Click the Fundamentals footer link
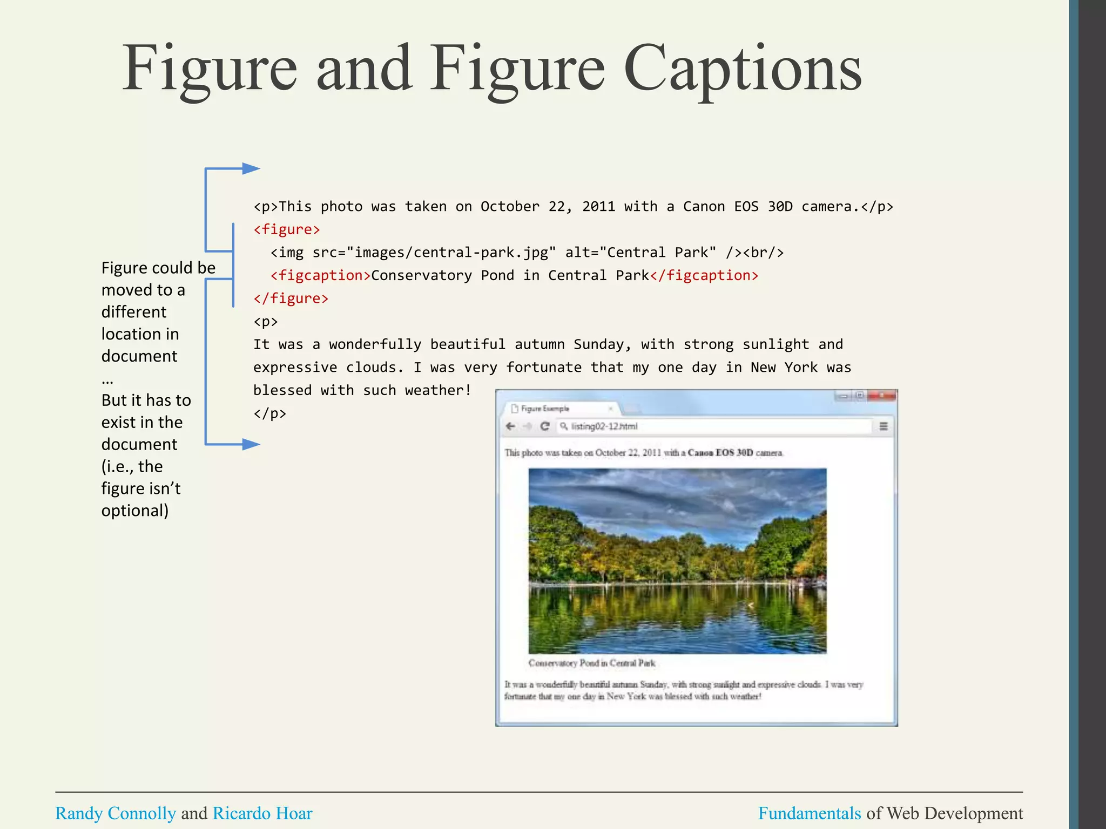 click(x=809, y=813)
